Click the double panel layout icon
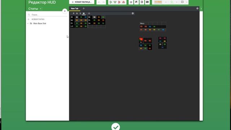The height and width of the screenshot is (130, 231). point(147,2)
